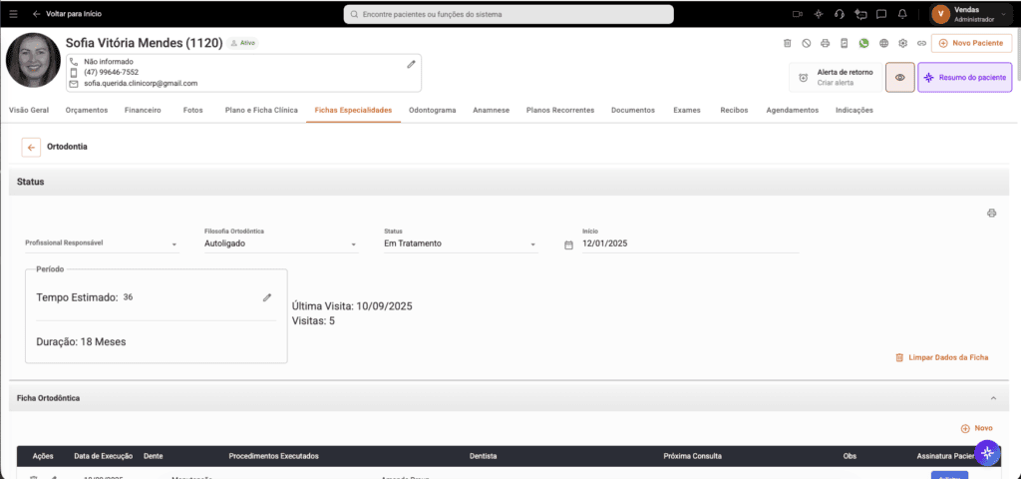Edit patient contact info pencil icon
Screen dimensions: 1021x479
[411, 64]
